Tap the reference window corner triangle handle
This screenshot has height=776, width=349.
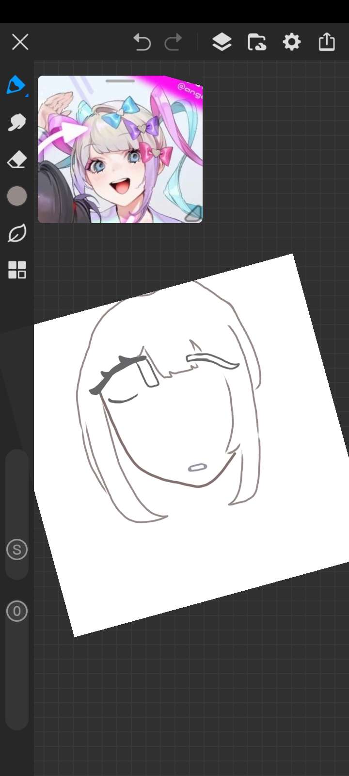(x=194, y=213)
